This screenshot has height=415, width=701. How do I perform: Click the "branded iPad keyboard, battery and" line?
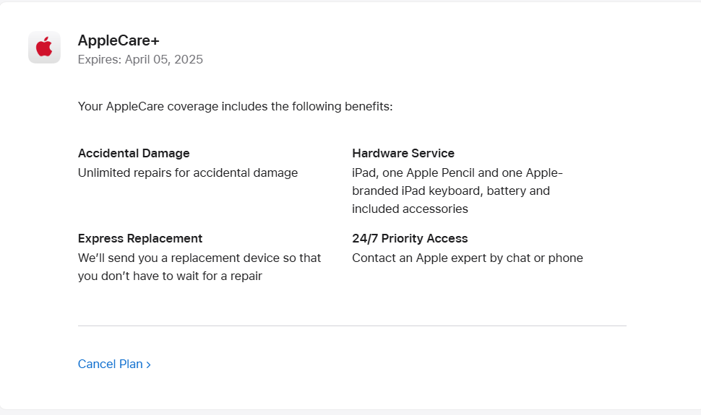pyautogui.click(x=451, y=191)
